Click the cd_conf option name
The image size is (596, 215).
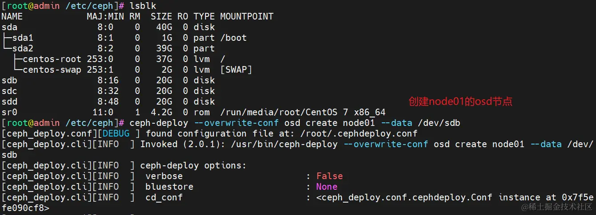(x=164, y=197)
